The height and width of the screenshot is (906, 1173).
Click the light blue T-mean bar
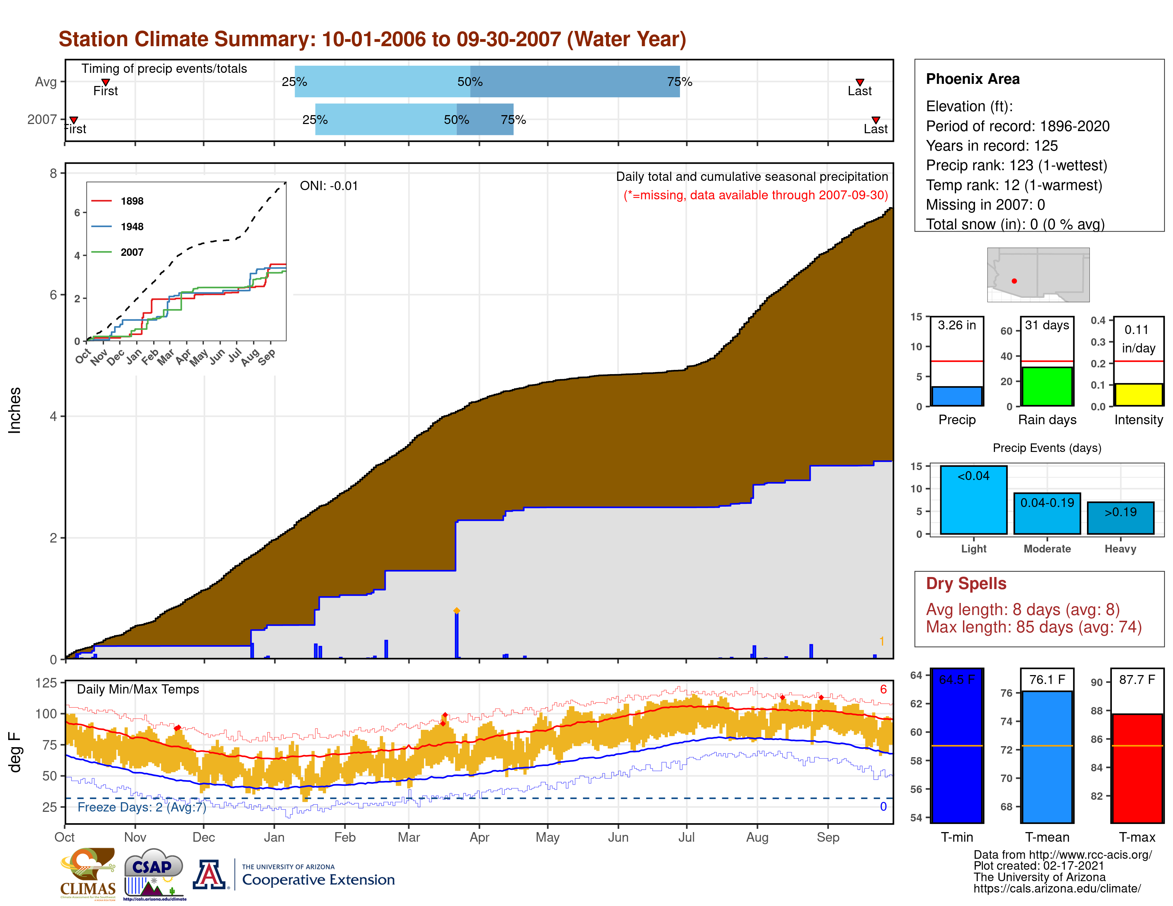tap(1047, 757)
